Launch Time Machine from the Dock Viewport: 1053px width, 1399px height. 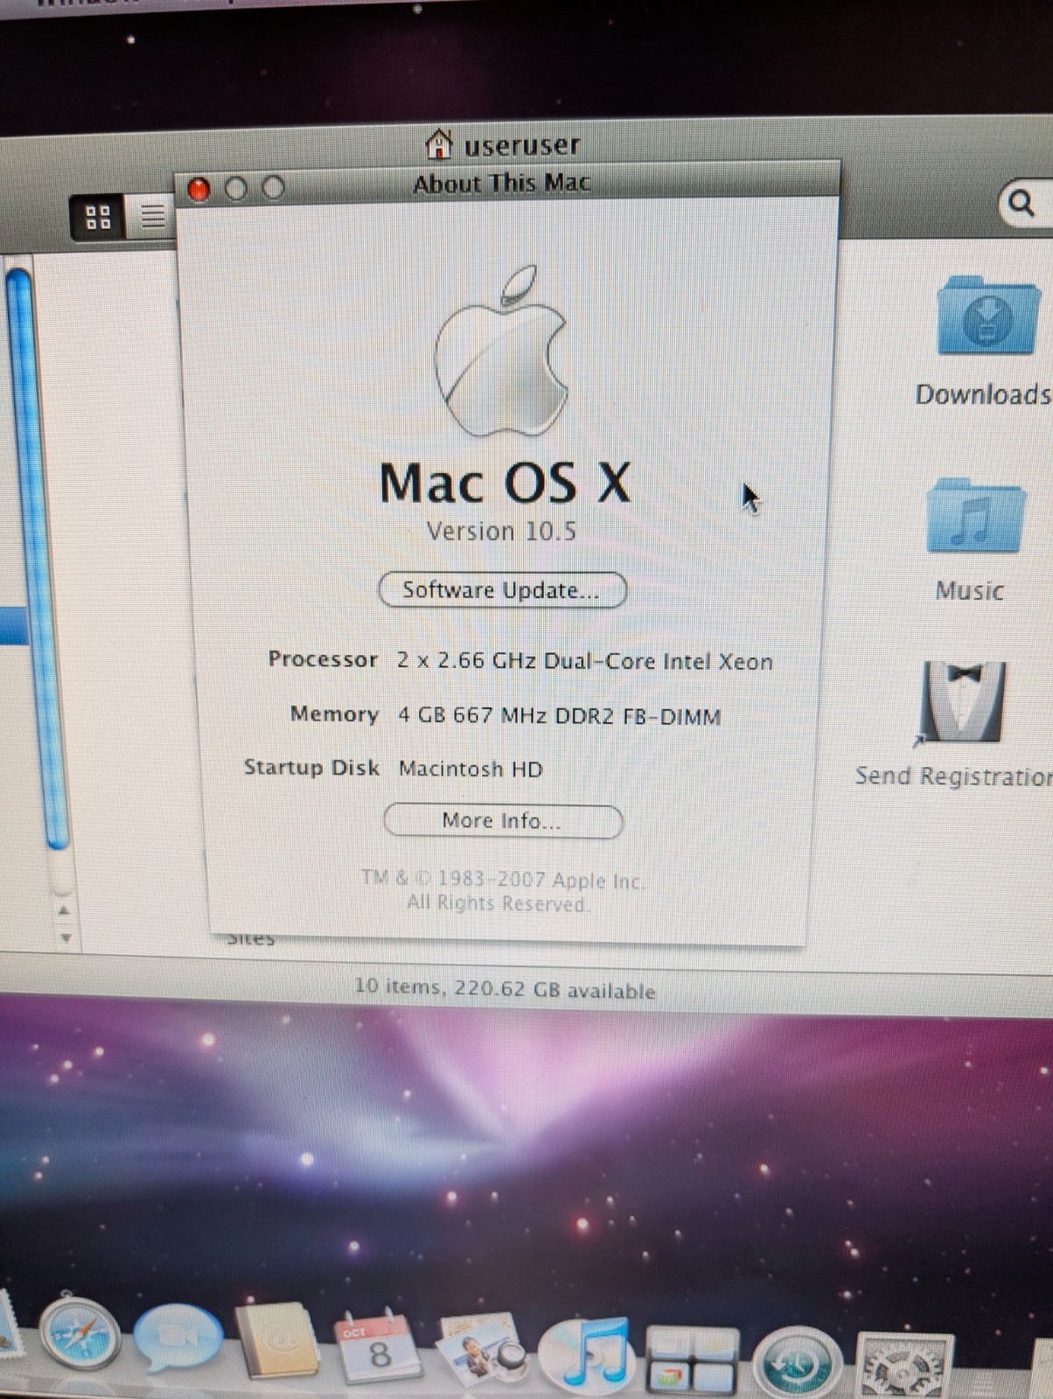click(x=797, y=1364)
